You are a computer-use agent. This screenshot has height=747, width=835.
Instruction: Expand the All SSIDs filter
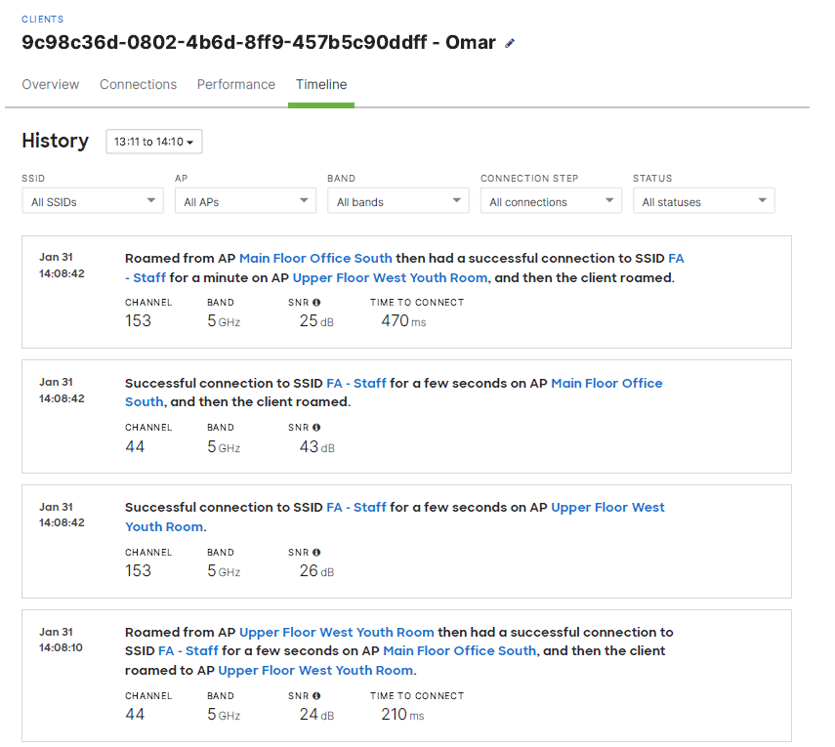[93, 201]
